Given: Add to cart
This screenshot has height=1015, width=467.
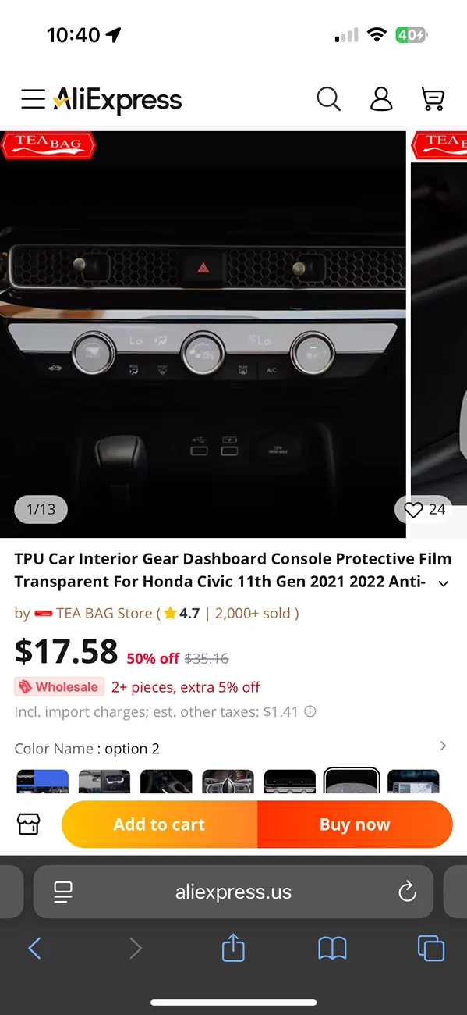Looking at the screenshot, I should pyautogui.click(x=159, y=824).
